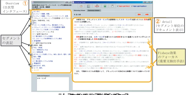186x95 pixels.
Task: Go back with the red left arrow button
Action: click(139, 14)
